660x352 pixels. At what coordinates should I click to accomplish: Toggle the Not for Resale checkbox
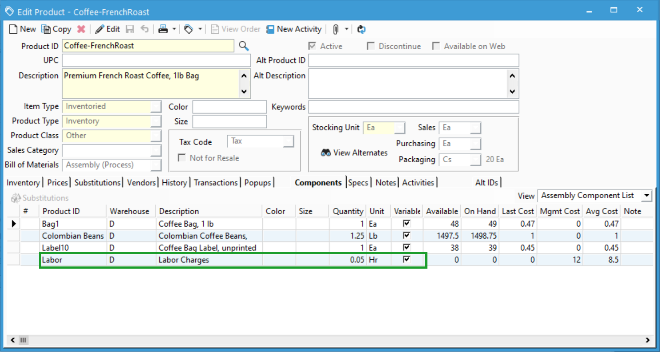(x=182, y=158)
